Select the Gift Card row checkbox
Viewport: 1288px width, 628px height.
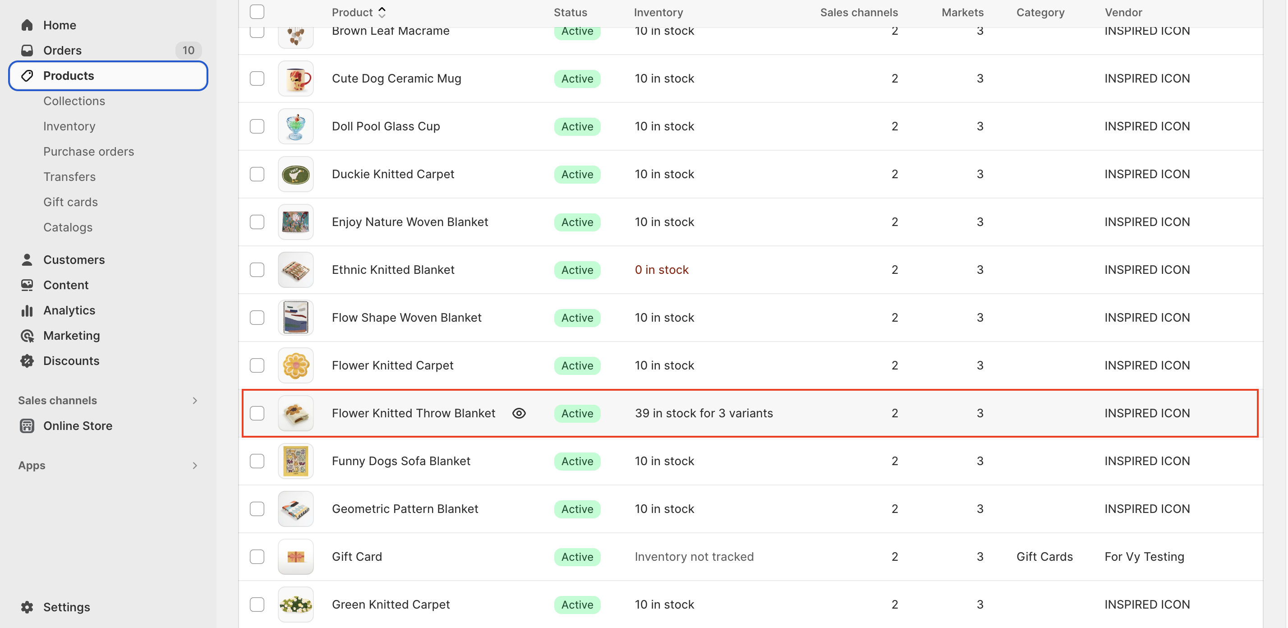pyautogui.click(x=257, y=557)
